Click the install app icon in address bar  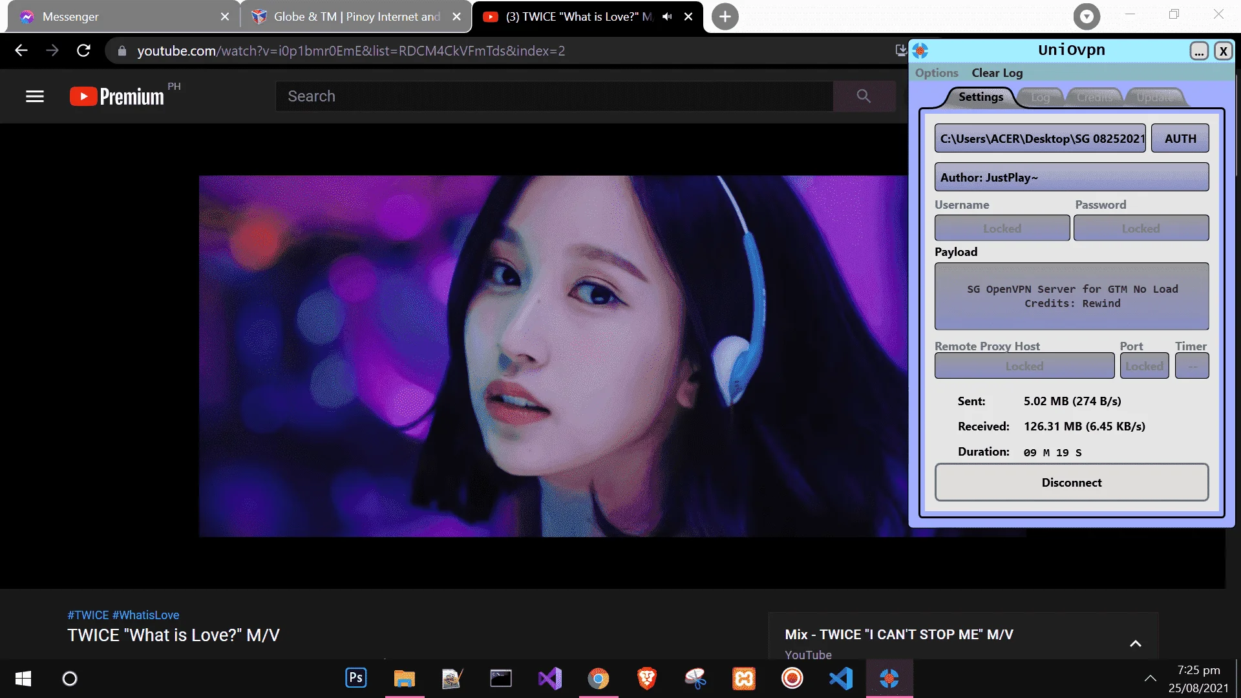pyautogui.click(x=901, y=50)
